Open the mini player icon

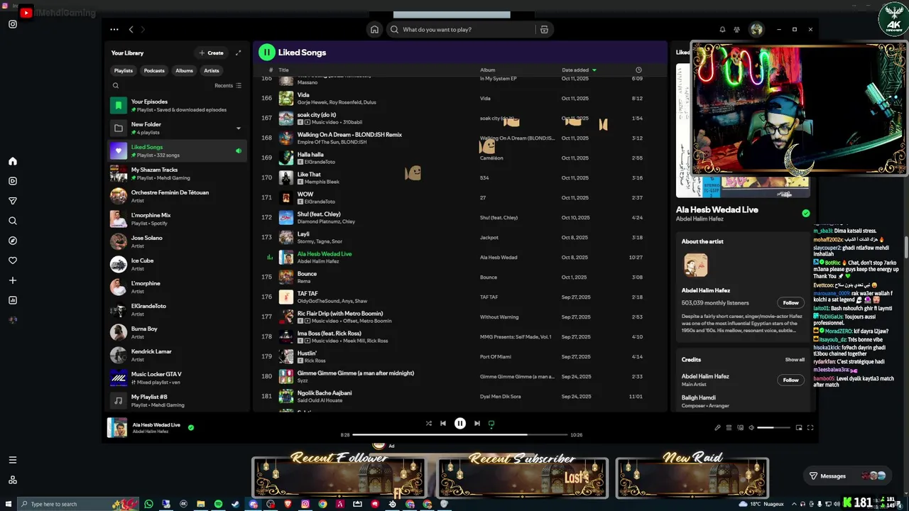pos(799,427)
